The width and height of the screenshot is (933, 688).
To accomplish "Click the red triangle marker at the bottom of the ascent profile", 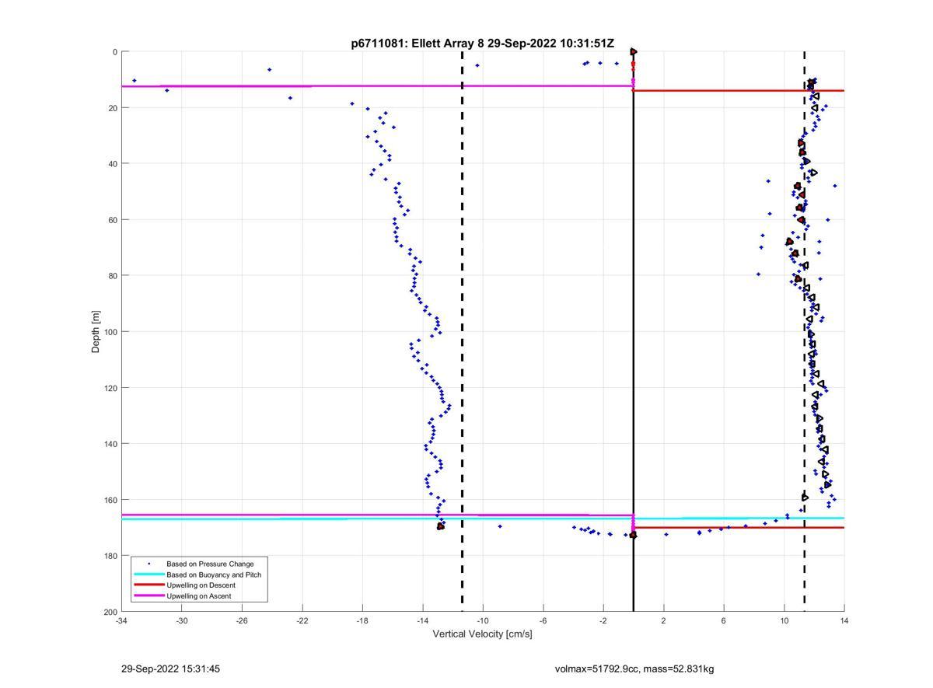I will coord(441,526).
